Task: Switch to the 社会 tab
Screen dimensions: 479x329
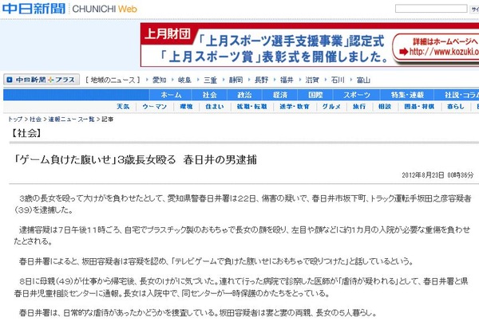Action: [209, 95]
